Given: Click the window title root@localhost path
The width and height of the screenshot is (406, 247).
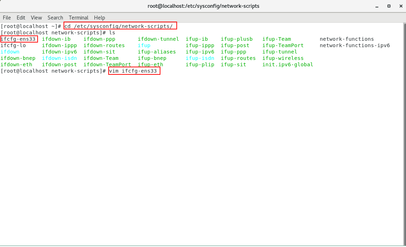Looking at the screenshot, I should (203, 6).
